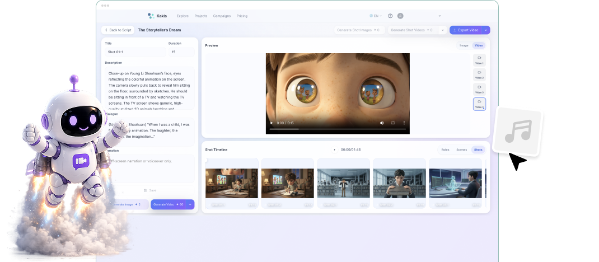Click the Export Video button

[466, 30]
